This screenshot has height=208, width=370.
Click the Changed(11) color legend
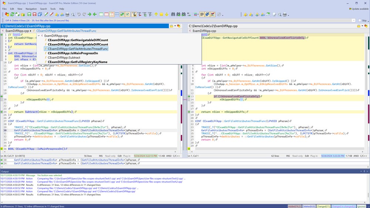(x=323, y=207)
